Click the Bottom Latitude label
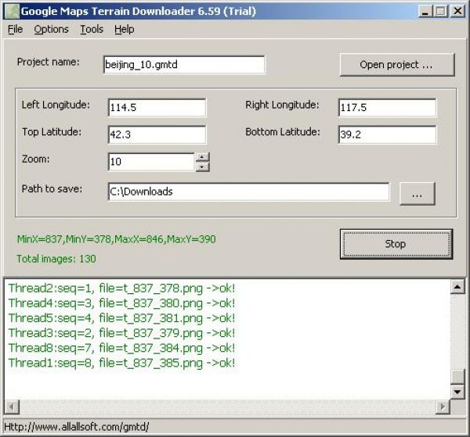This screenshot has width=470, height=437. point(282,132)
